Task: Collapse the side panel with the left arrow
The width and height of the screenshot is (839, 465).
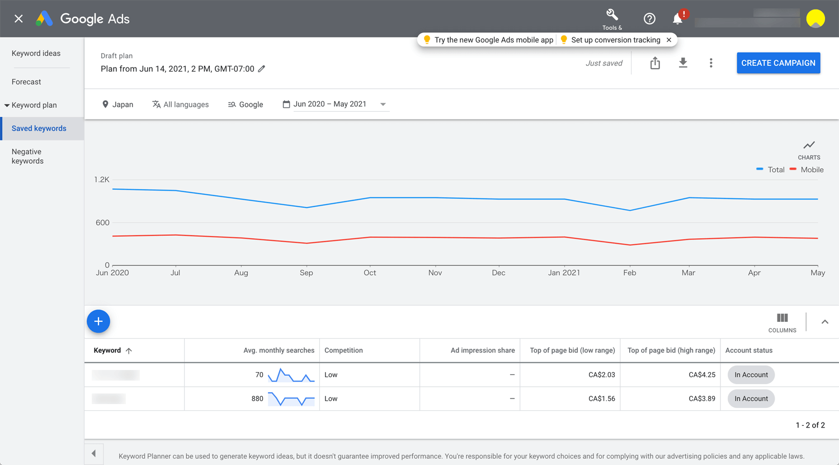Action: tap(93, 453)
